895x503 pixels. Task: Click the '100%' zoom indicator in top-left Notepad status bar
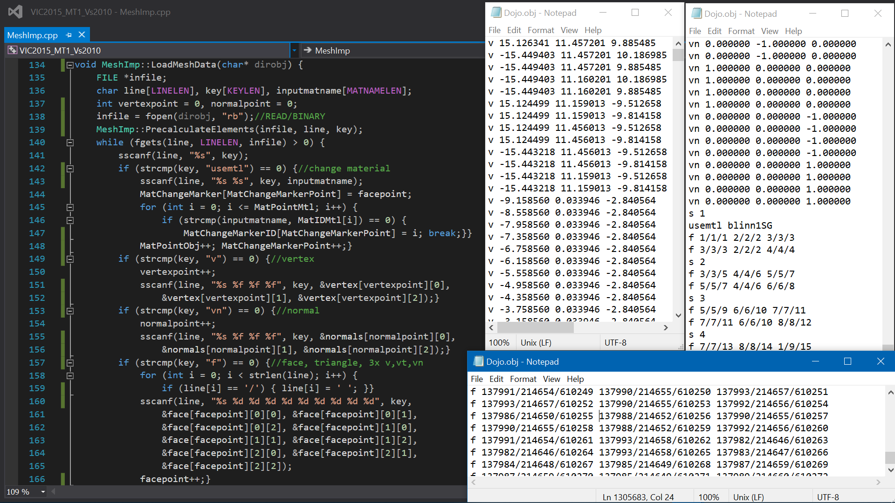pos(499,343)
